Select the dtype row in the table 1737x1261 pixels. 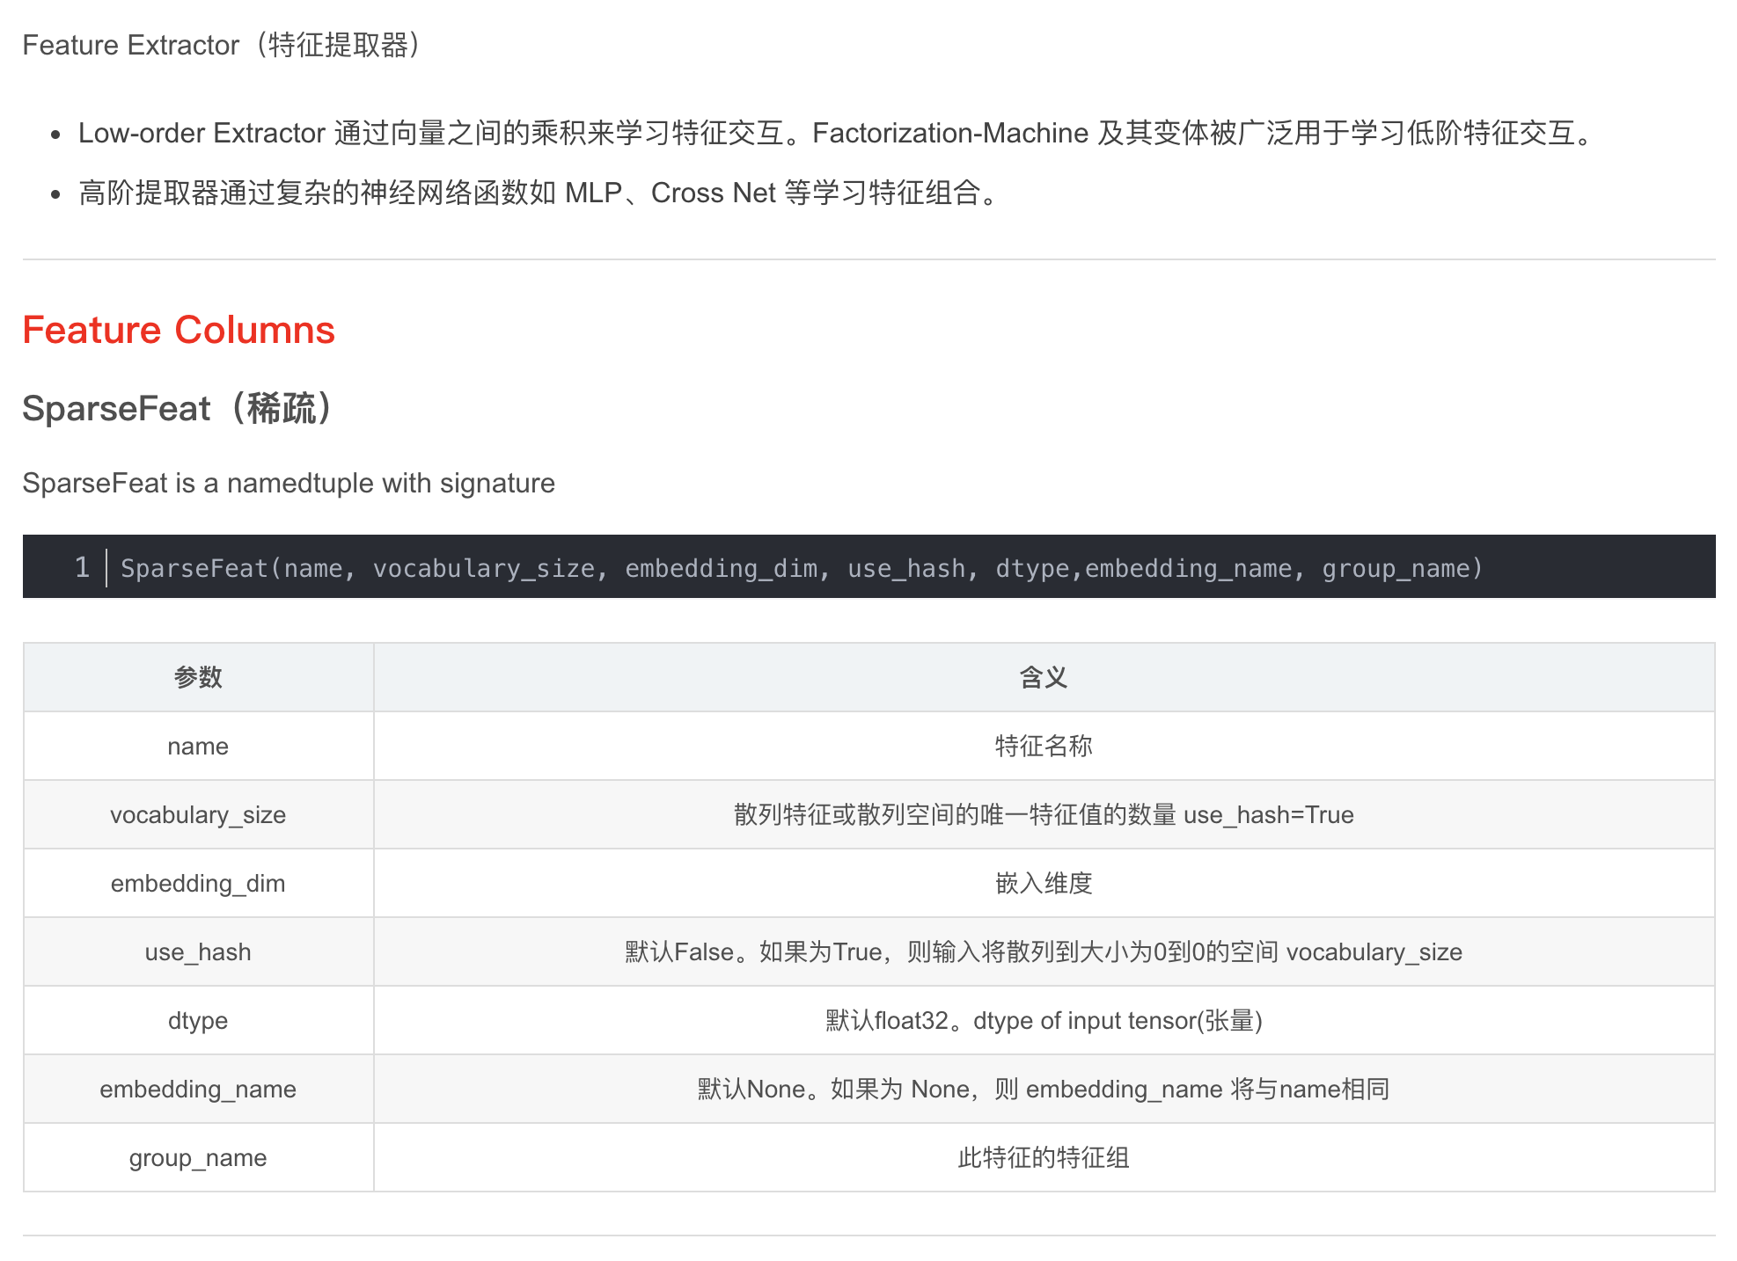click(x=197, y=1020)
